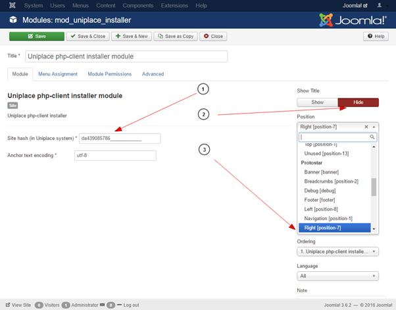Click the Joomla! site link at top right
396x310 pixels.
pyautogui.click(x=355, y=5)
